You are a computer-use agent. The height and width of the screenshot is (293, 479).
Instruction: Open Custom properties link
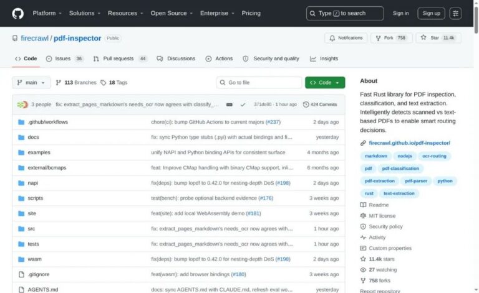coord(390,249)
